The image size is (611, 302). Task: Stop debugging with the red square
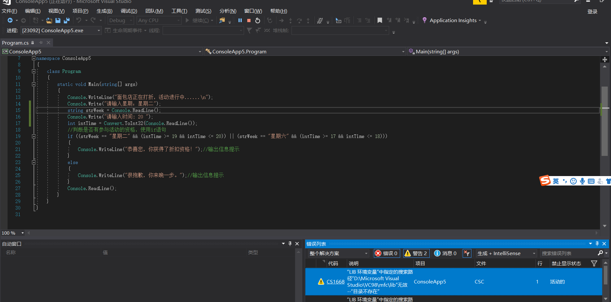tap(249, 21)
